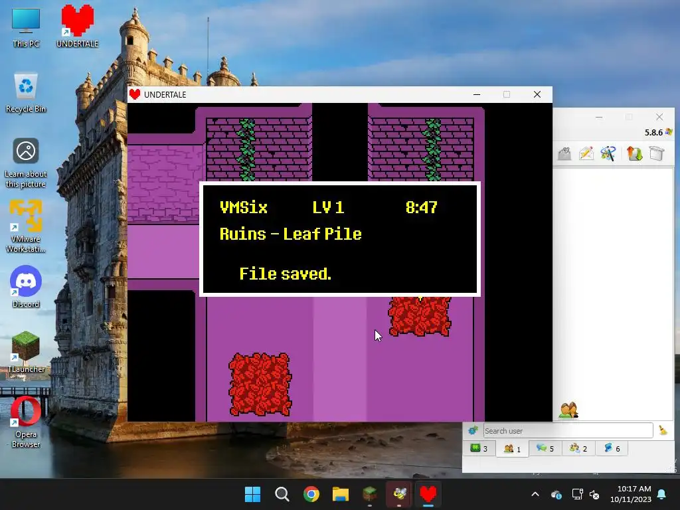Select the Recycle Bin desktop icon

coord(26,93)
